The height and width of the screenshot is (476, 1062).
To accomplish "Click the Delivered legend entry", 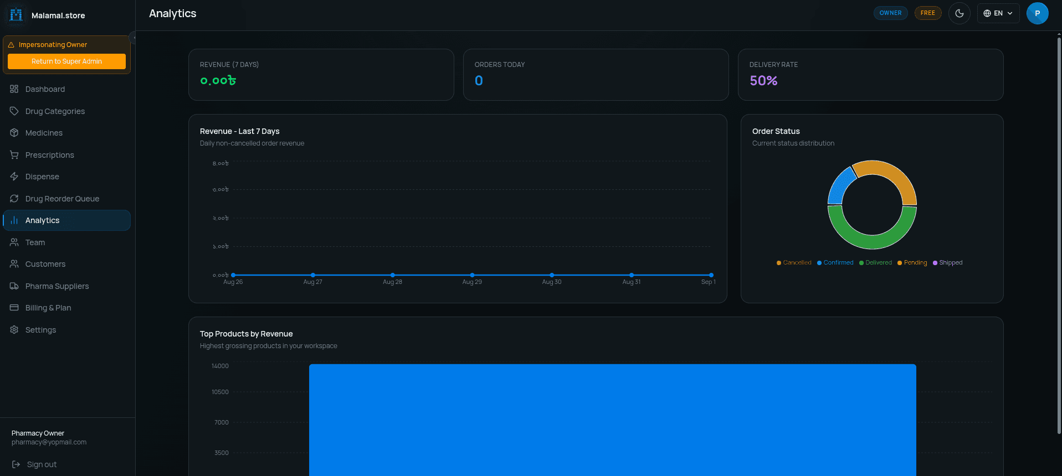I will pyautogui.click(x=875, y=263).
